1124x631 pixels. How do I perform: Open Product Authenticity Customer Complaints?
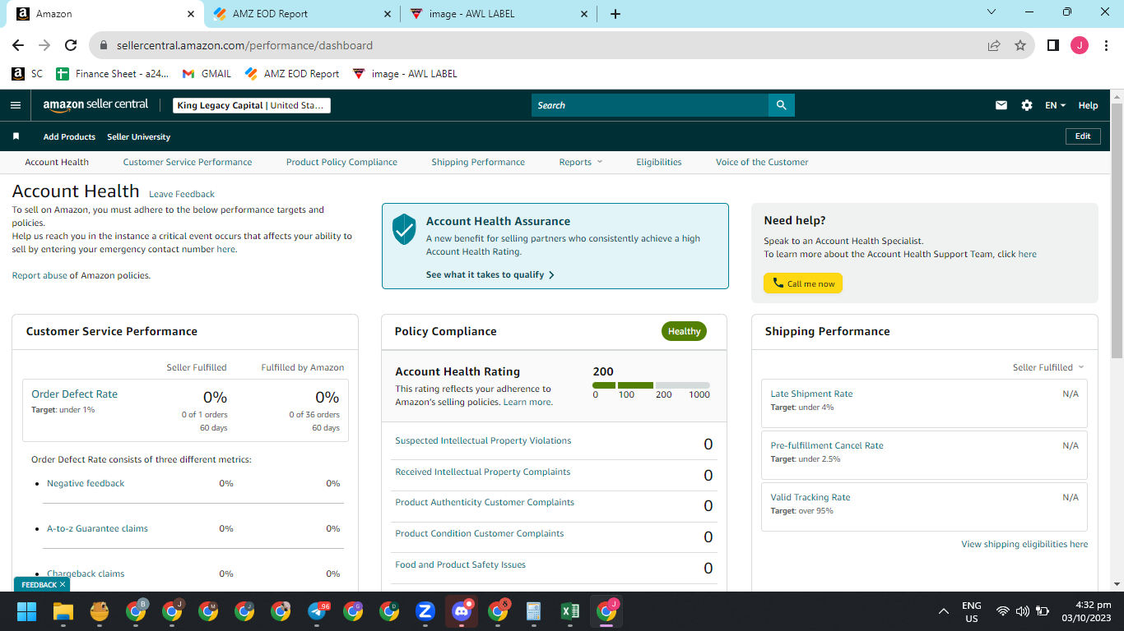[485, 502]
